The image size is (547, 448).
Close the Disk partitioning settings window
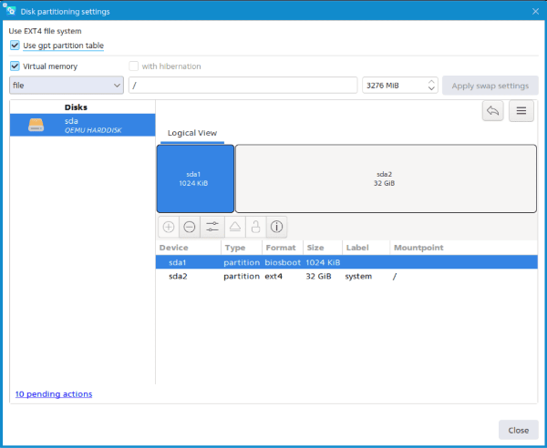[x=535, y=12]
